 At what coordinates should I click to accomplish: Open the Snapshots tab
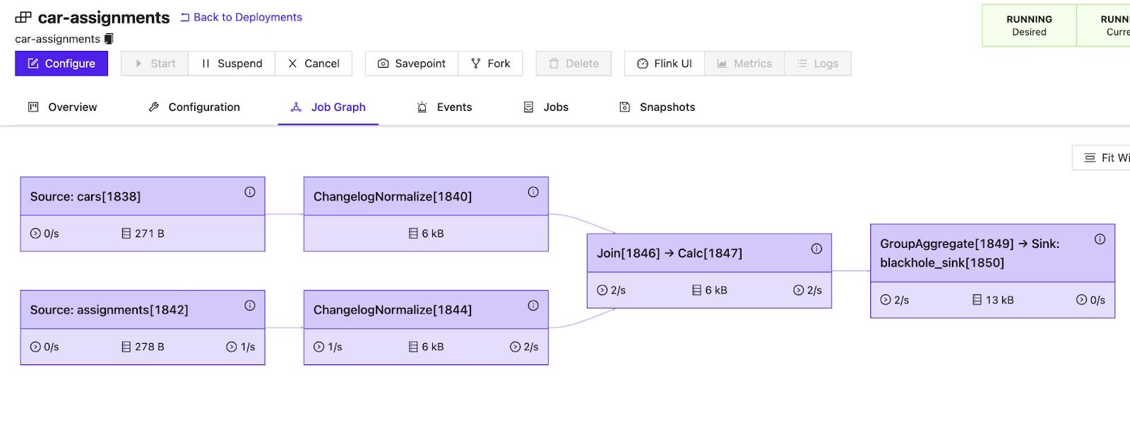[658, 107]
